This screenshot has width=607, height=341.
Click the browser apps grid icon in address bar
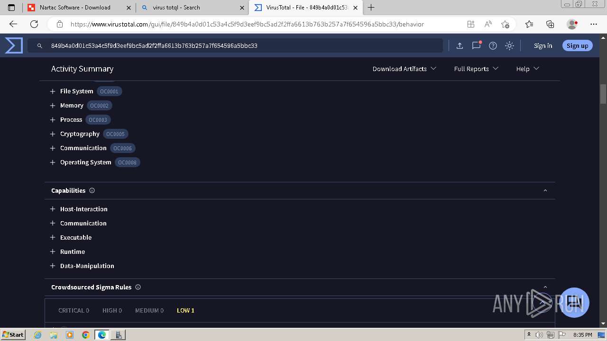[x=471, y=24]
